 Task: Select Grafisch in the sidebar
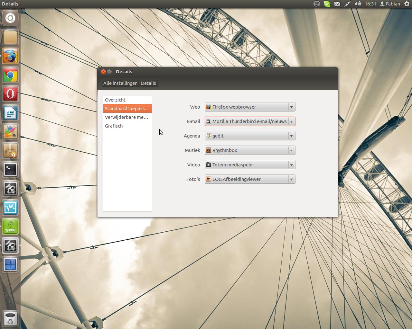coord(127,126)
